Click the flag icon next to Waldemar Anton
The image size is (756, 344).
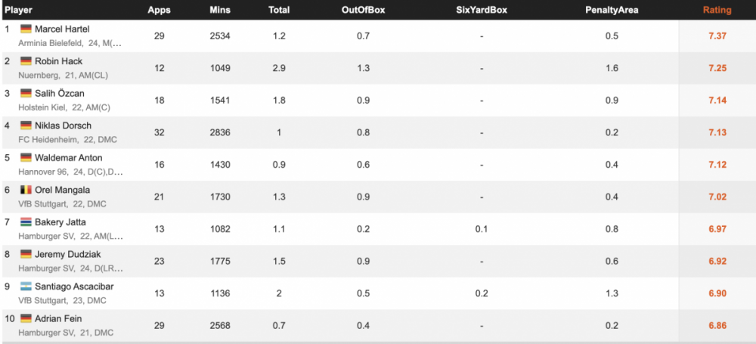pos(26,158)
